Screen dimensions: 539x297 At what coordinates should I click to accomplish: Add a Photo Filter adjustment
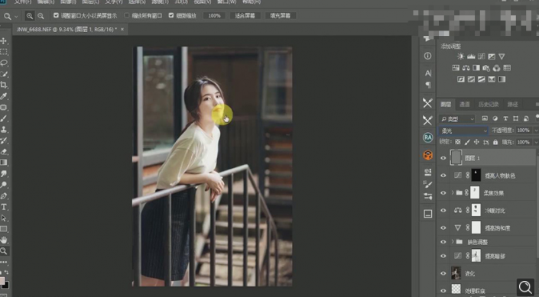click(486, 68)
